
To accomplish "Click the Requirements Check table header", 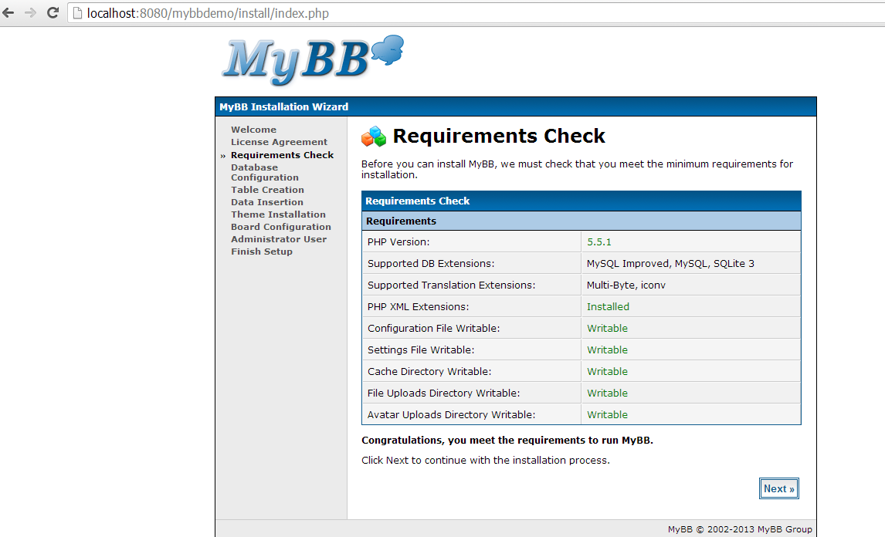I will [x=582, y=201].
